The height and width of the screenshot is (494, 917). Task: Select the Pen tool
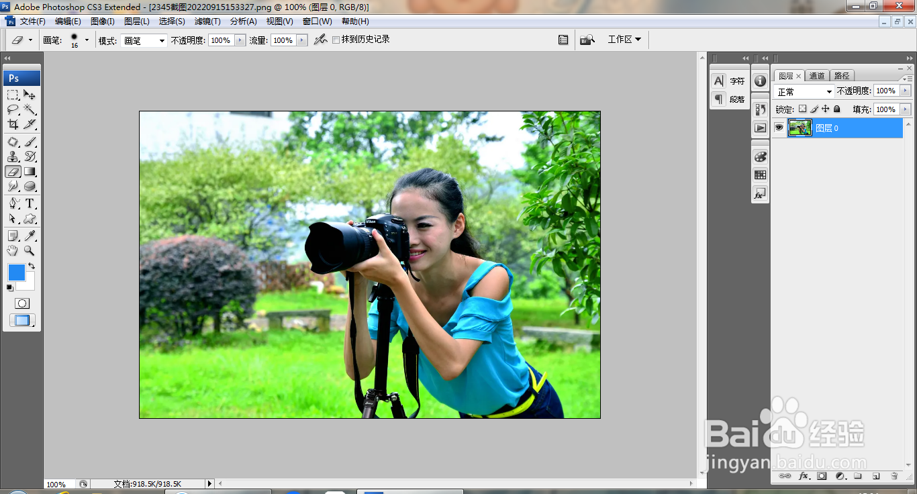click(13, 203)
